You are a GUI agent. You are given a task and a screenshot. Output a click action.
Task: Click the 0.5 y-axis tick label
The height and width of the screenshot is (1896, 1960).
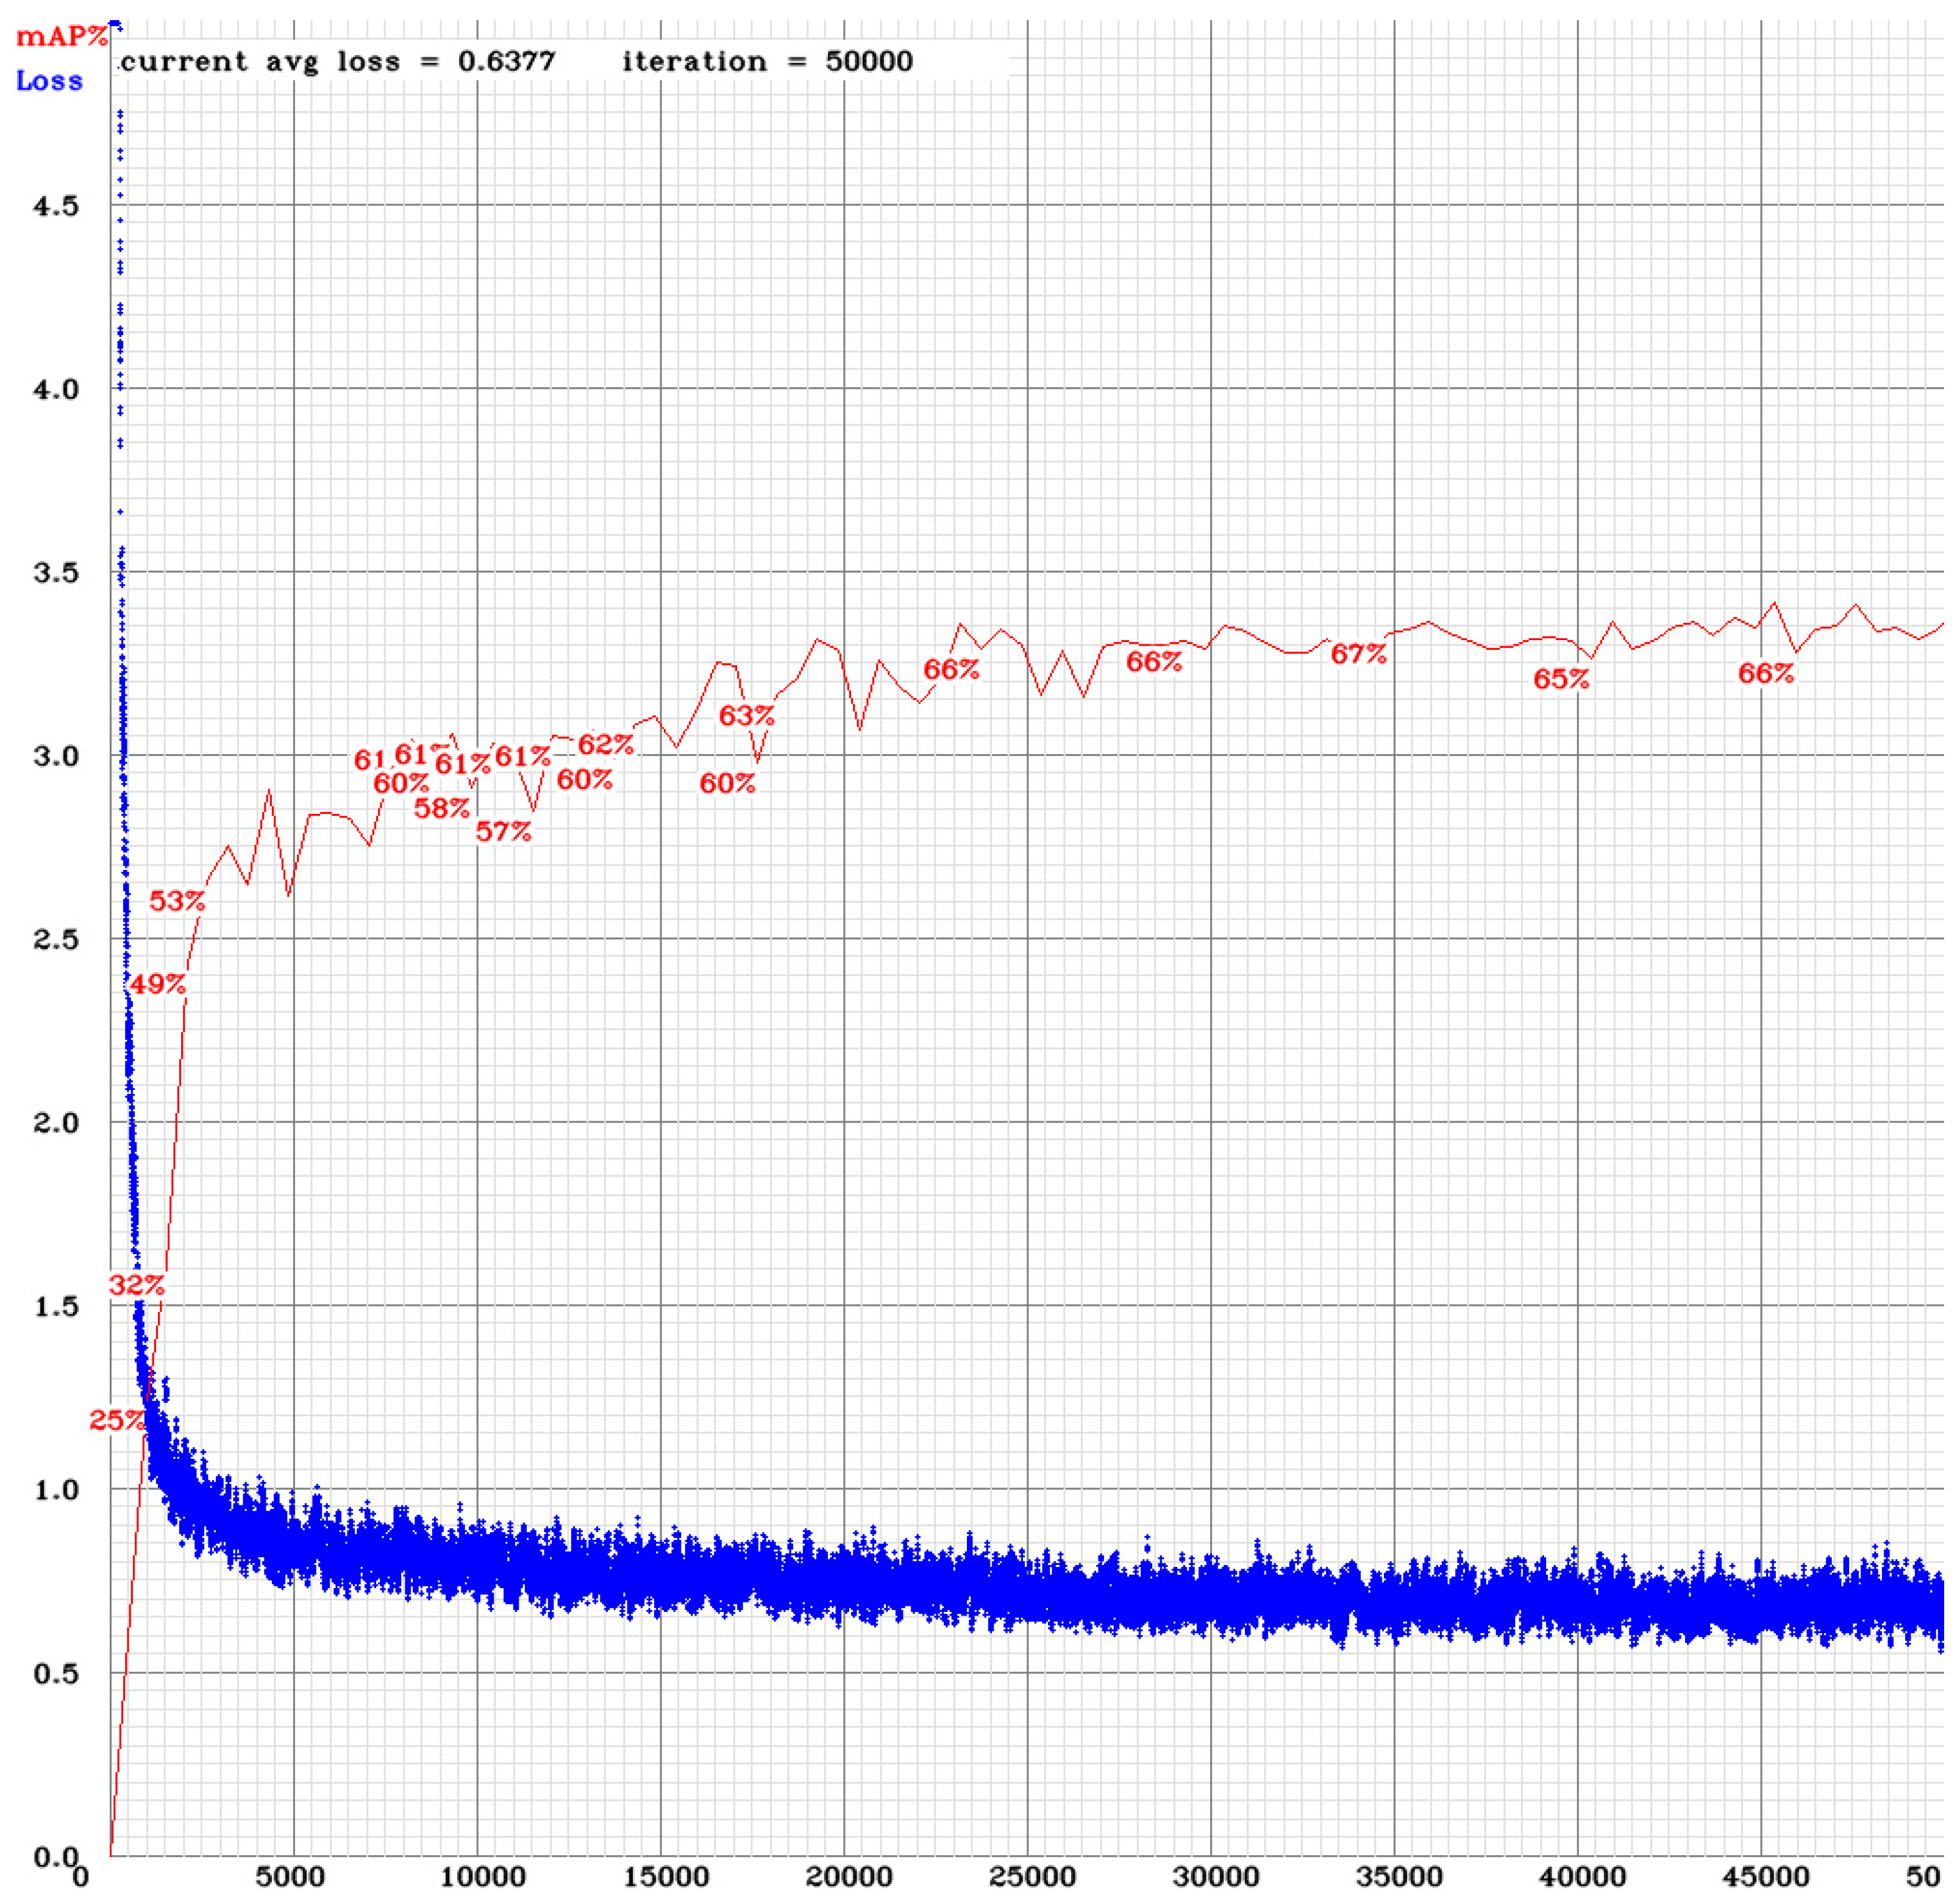pos(56,1673)
